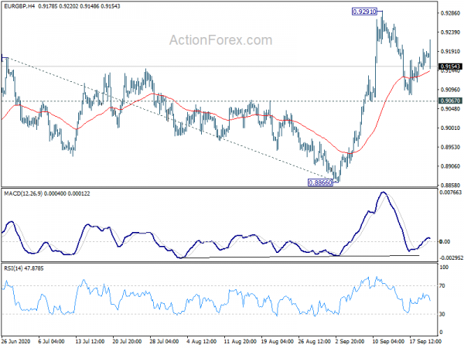The width and height of the screenshot is (464, 348).
Task: Click the 0.92860 price axis value
Action: coord(450,13)
